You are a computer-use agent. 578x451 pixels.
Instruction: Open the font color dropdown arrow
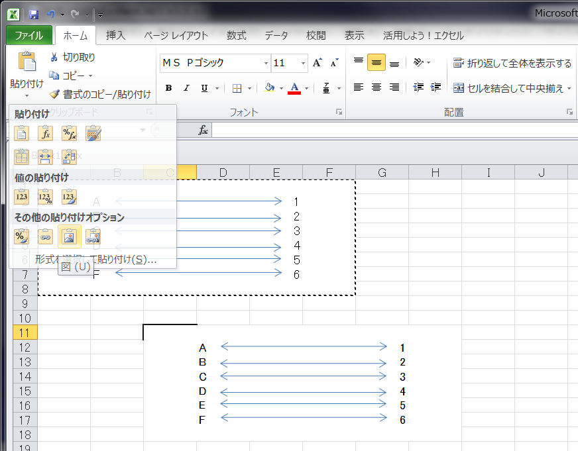coord(306,88)
